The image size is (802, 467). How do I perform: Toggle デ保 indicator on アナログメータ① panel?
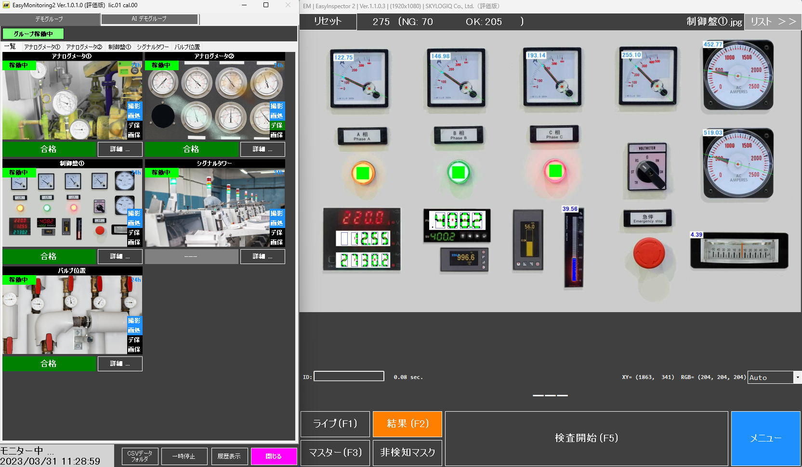[134, 126]
